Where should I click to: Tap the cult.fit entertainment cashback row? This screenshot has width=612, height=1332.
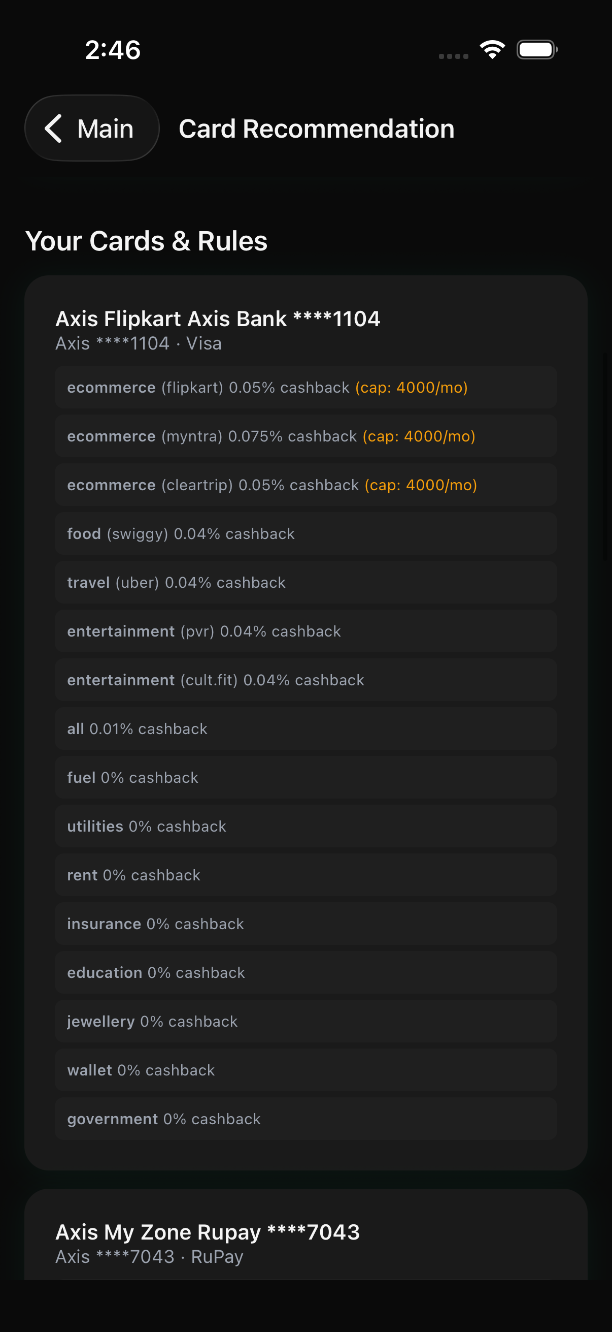[305, 680]
